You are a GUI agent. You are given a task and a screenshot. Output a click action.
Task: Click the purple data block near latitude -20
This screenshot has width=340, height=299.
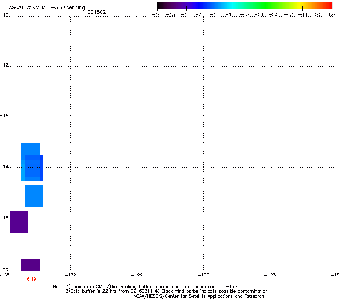[x=30, y=265]
